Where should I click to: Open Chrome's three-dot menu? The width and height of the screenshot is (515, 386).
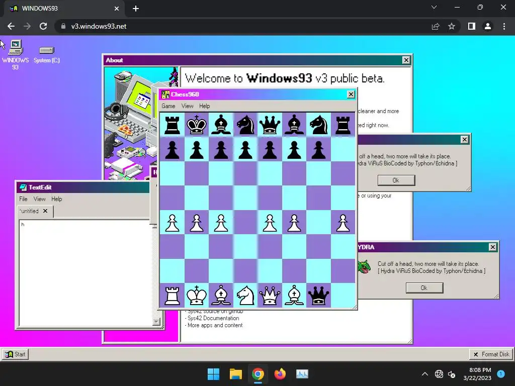tap(504, 26)
